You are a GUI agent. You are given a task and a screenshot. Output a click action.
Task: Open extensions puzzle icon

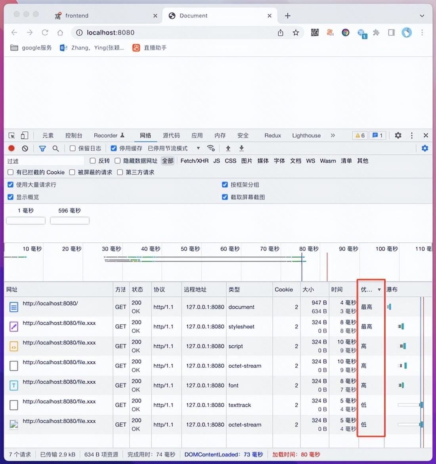point(376,33)
